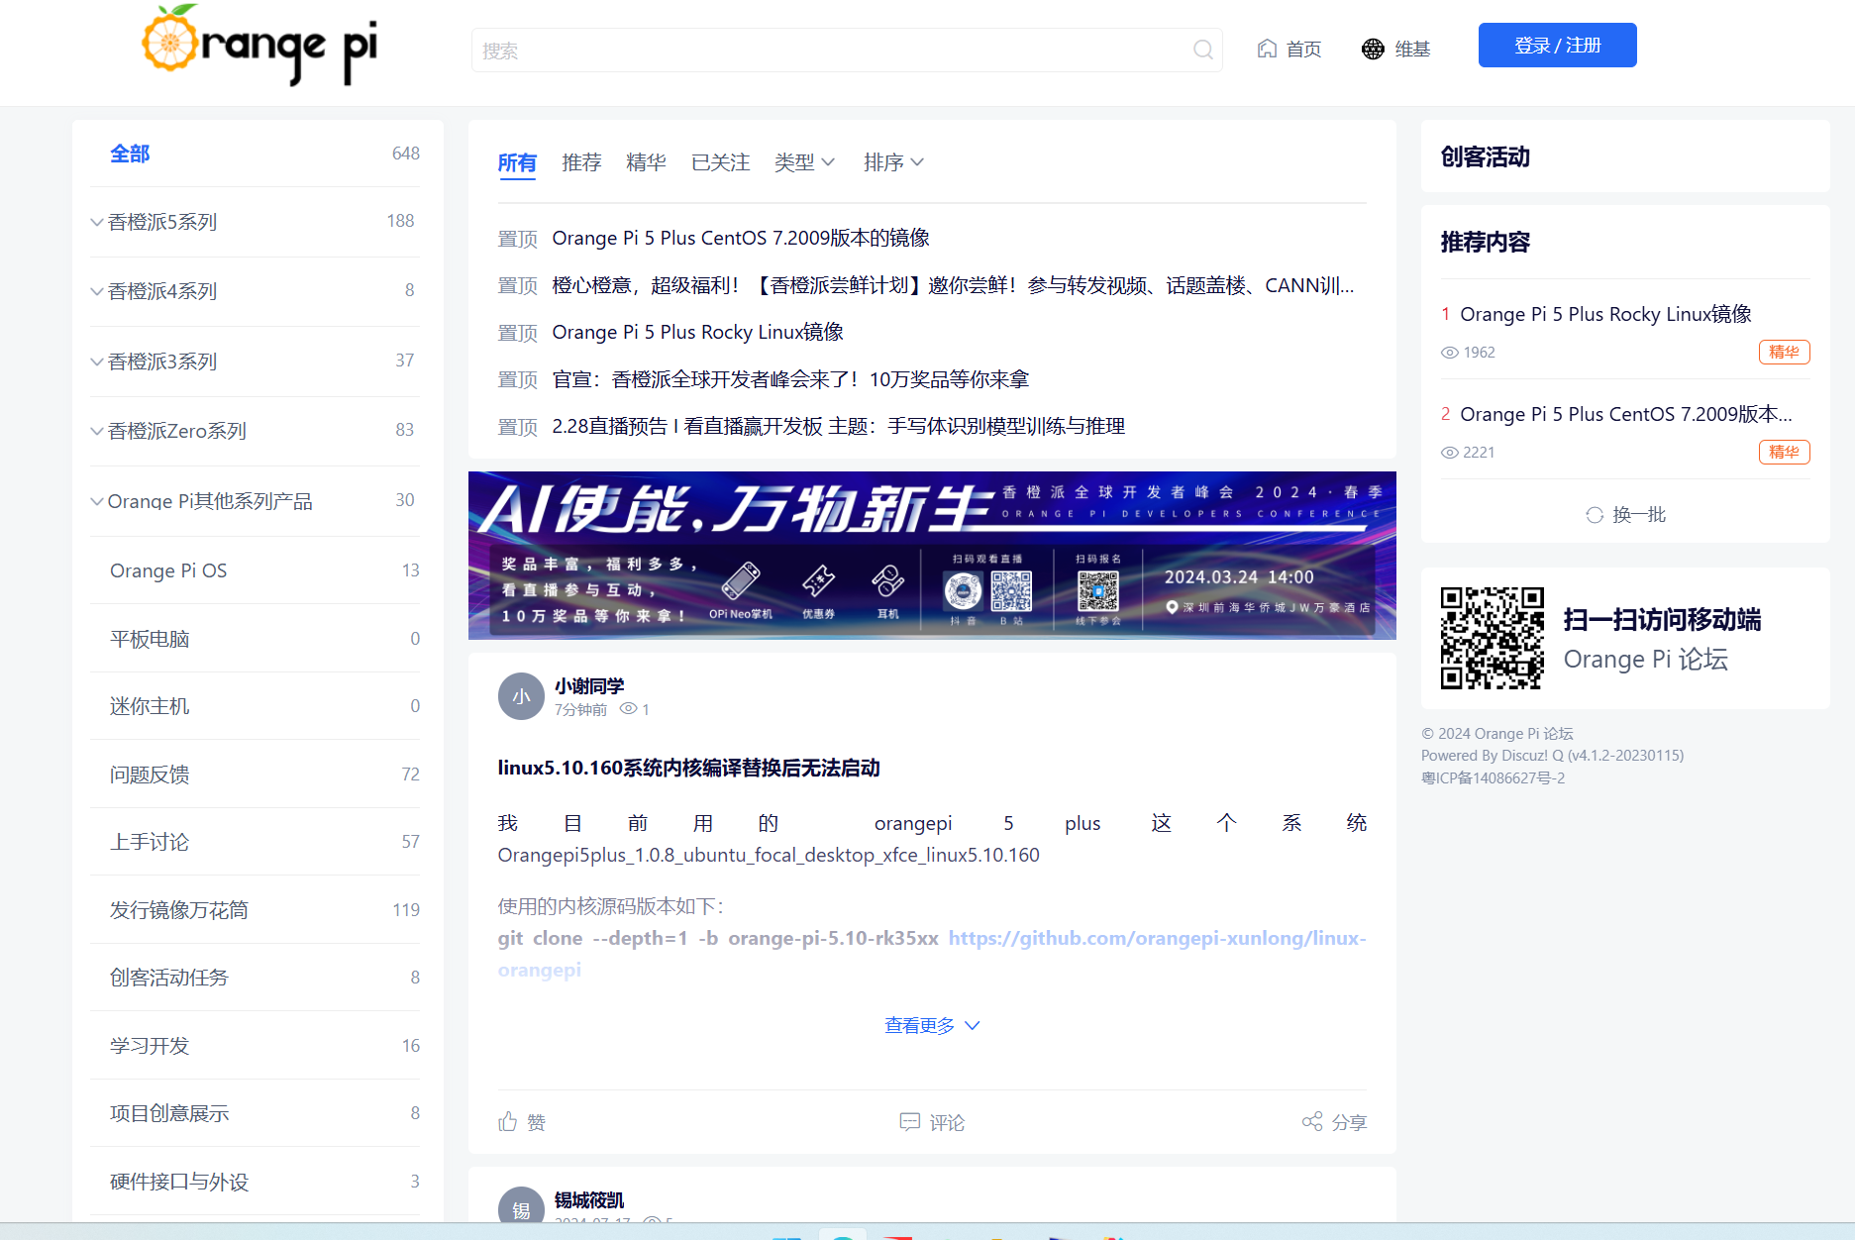
Task: Click 小谢同学's round avatar
Action: (x=521, y=696)
